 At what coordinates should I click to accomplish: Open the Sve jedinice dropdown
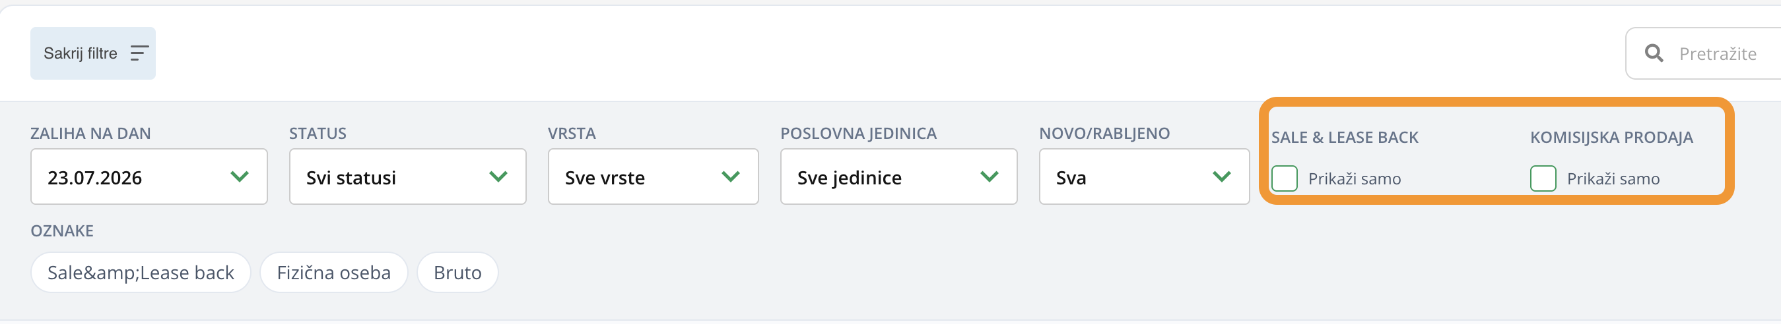(898, 176)
